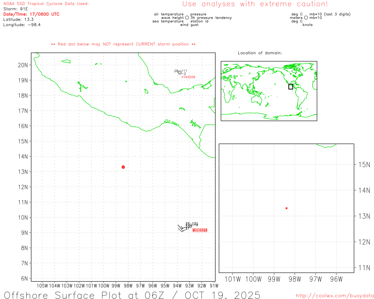Click the 100W label on the inset map
Image resolution: width=374 pixels, height=299 pixels.
tap(253, 279)
